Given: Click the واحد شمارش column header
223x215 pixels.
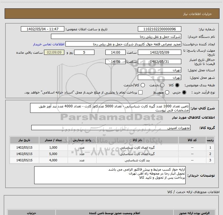Looking at the screenshot, I should (82, 140).
